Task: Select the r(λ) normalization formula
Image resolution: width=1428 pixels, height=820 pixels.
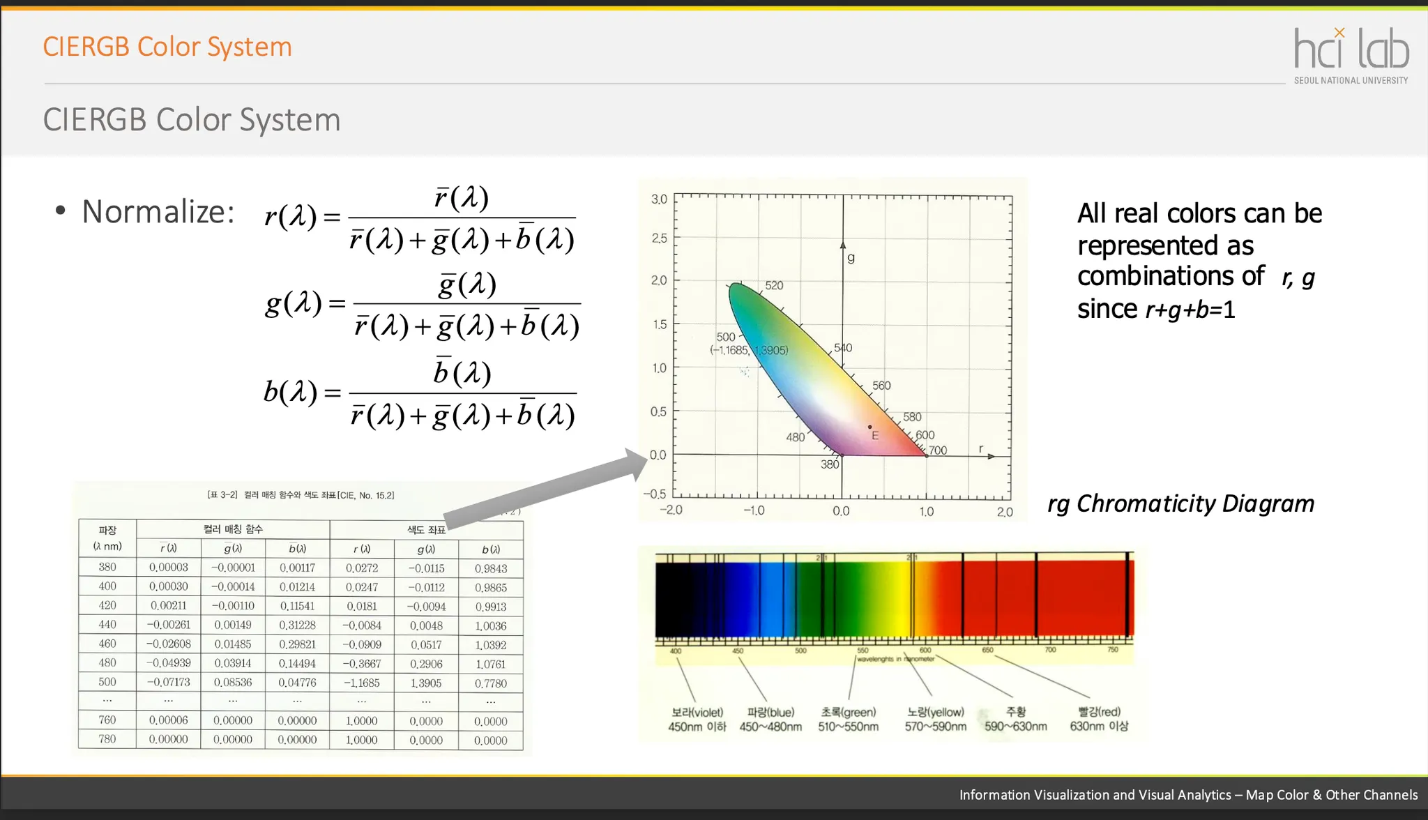Action: point(420,218)
